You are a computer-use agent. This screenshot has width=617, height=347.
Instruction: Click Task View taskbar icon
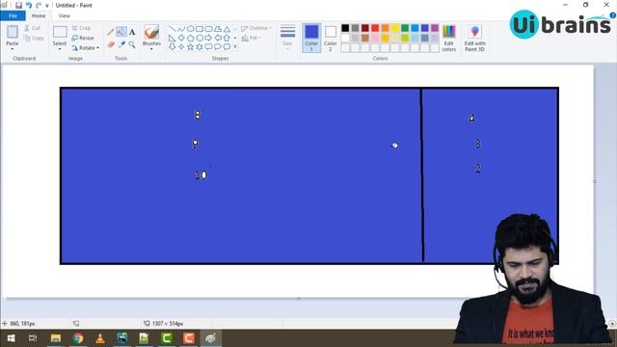33,338
